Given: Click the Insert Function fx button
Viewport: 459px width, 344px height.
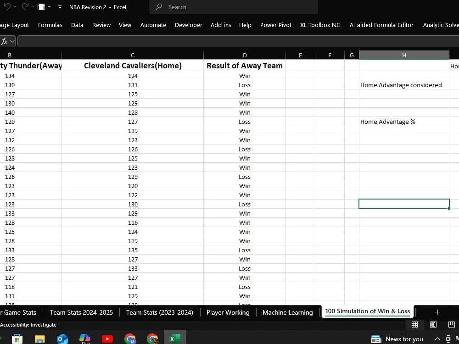Looking at the screenshot, I should (4, 42).
